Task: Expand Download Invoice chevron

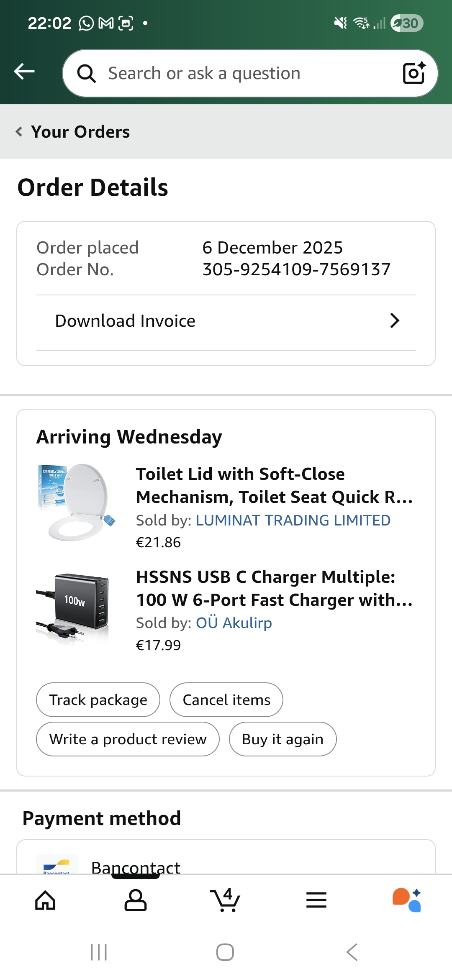Action: click(394, 321)
